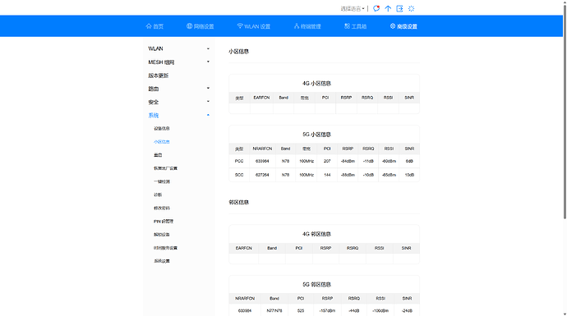The height and width of the screenshot is (316, 567).
Task: Open 系统设置 at the sidebar bottom
Action: (x=162, y=261)
